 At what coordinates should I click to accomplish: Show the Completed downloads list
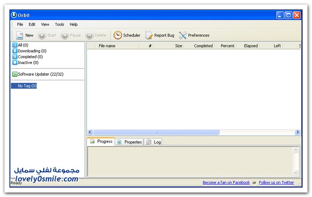(30, 57)
